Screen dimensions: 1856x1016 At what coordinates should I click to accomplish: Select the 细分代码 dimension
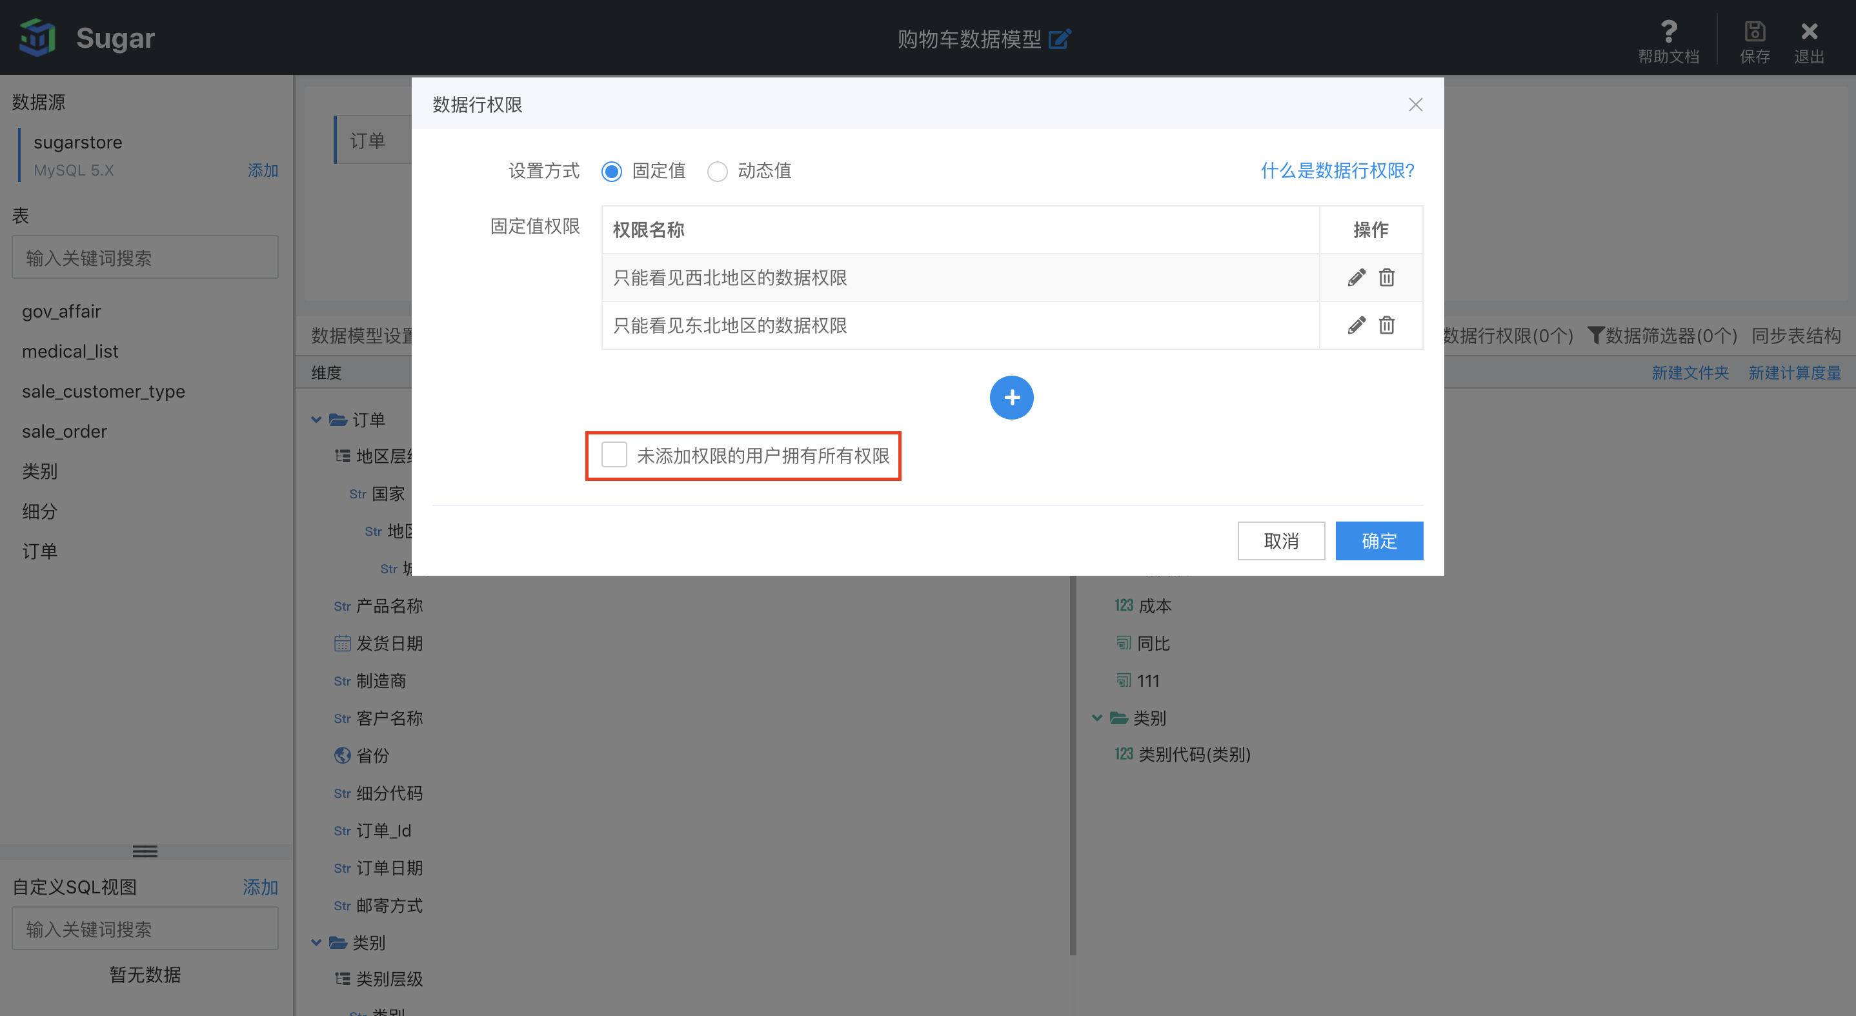click(x=389, y=793)
